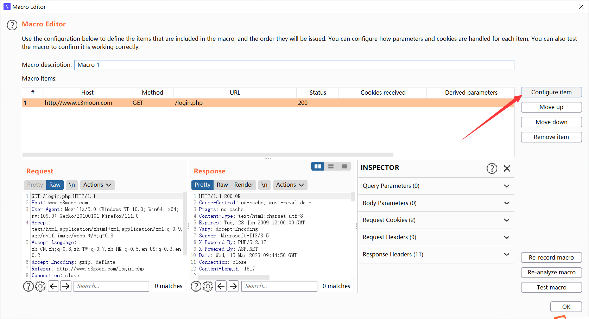Click Status column header
Image resolution: width=589 pixels, height=319 pixels.
point(318,93)
